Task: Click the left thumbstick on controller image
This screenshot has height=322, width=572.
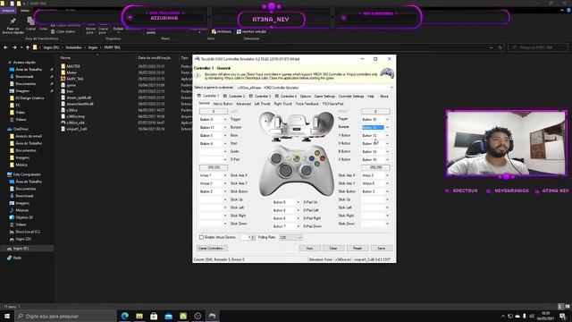Action: coord(276,158)
